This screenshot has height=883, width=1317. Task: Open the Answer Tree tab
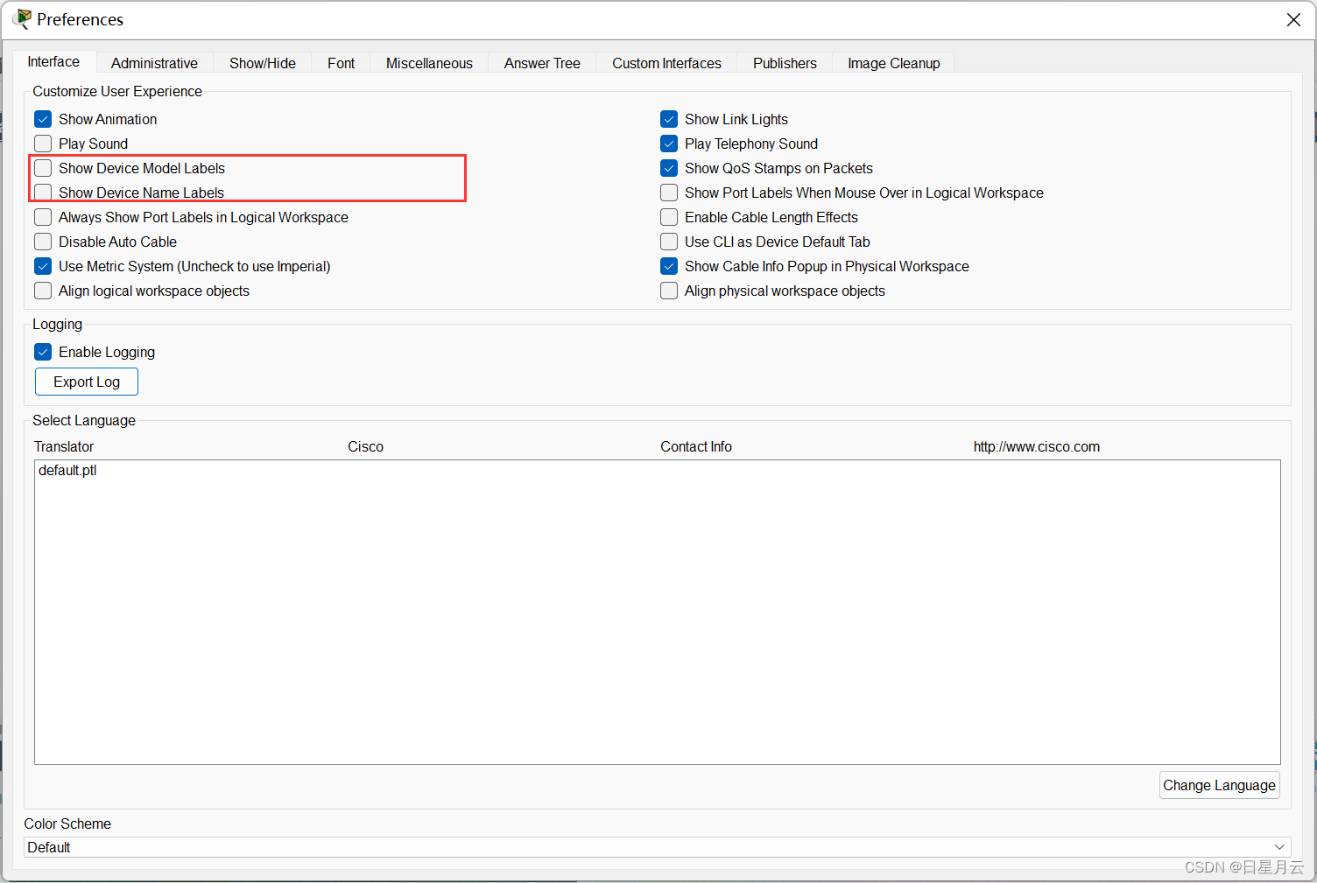click(542, 63)
